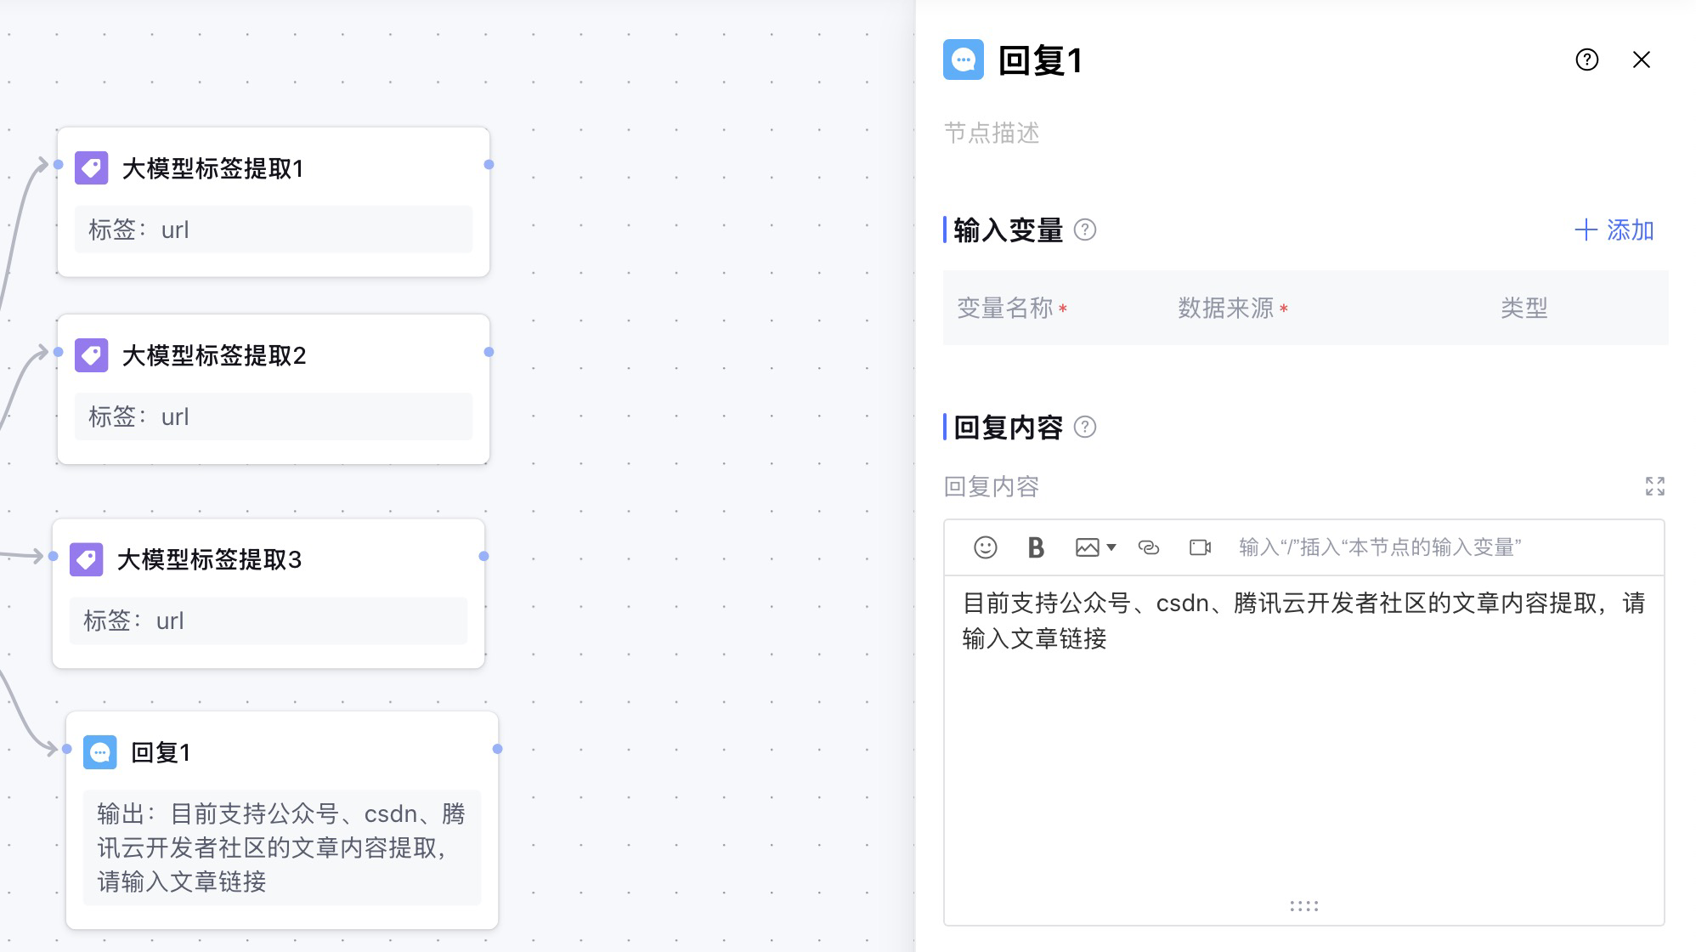The image size is (1696, 952).
Task: Click the emoji icon in reply editor
Action: pyautogui.click(x=985, y=547)
